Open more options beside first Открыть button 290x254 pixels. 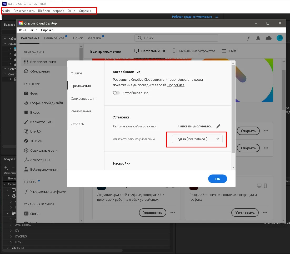[266, 131]
